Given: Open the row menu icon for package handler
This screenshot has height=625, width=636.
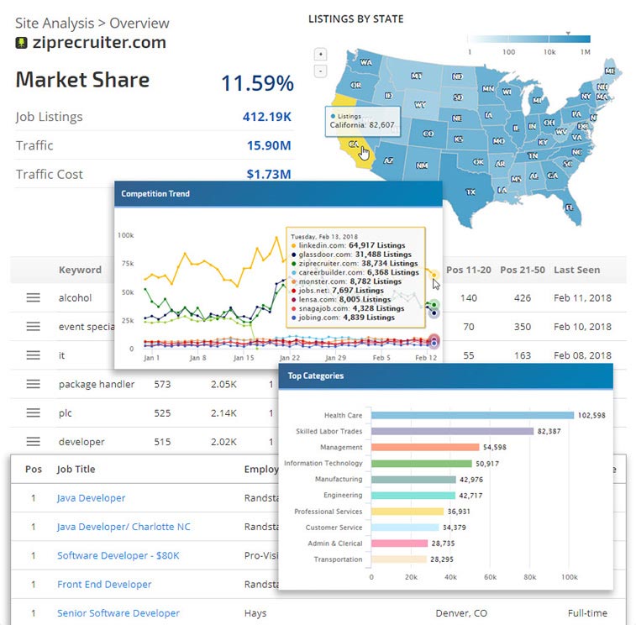Looking at the screenshot, I should pos(34,384).
